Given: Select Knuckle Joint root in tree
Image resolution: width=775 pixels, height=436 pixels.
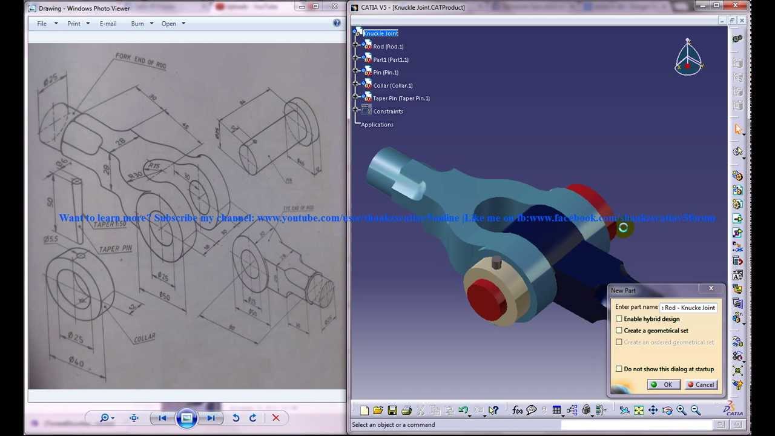Looking at the screenshot, I should [381, 33].
